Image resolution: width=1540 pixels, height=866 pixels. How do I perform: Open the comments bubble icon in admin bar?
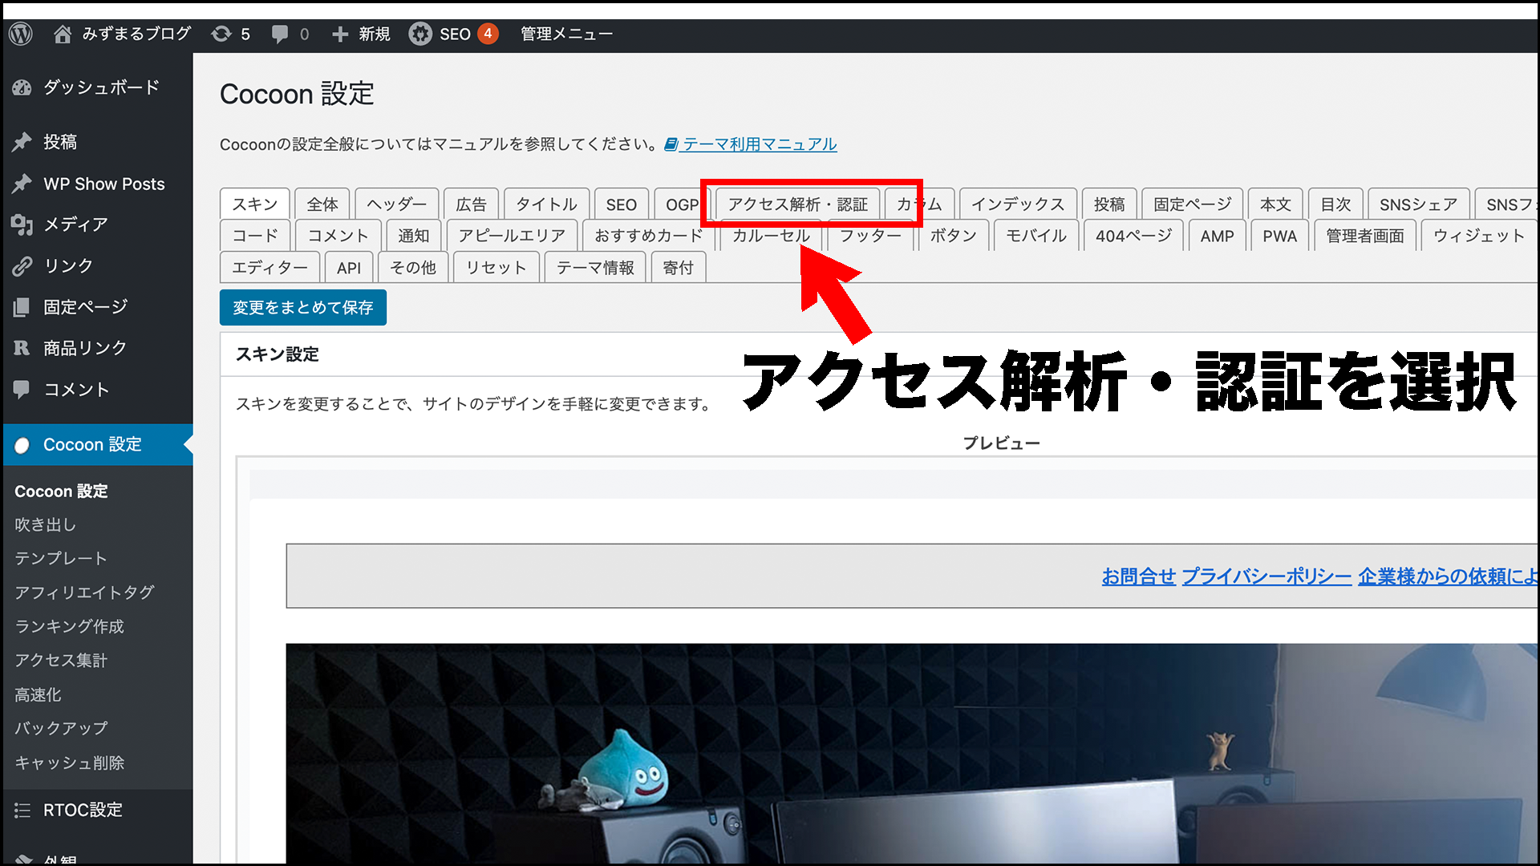tap(280, 34)
